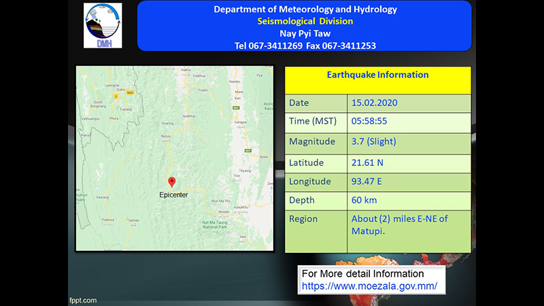544x306 pixels.
Task: Select the depth value 60 km
Action: point(364,200)
